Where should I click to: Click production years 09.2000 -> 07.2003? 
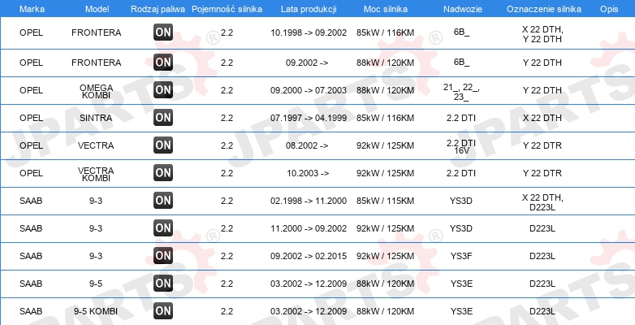(309, 90)
